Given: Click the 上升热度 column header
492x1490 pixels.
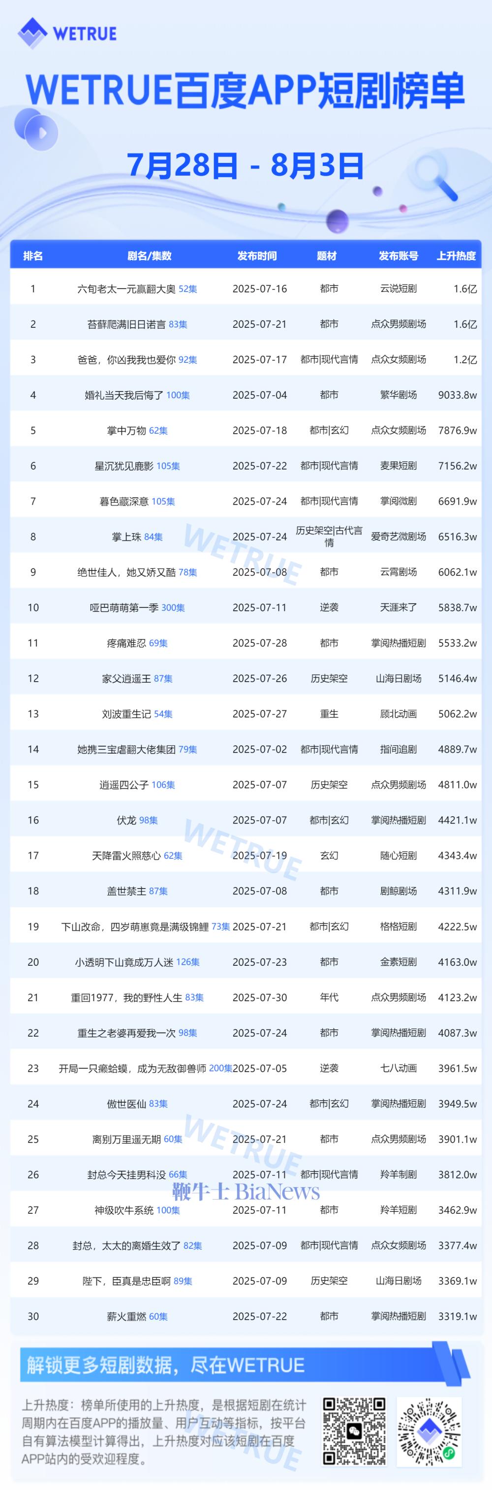Looking at the screenshot, I should tap(456, 255).
